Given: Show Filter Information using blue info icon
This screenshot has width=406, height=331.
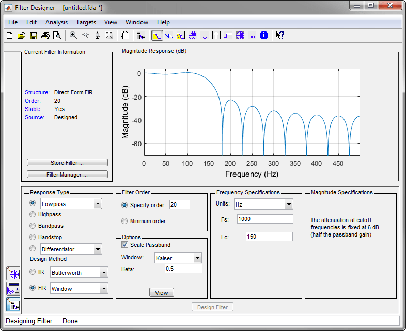Looking at the screenshot, I should pyautogui.click(x=264, y=36).
